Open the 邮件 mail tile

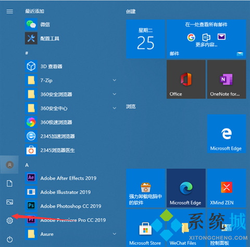tap(206, 39)
